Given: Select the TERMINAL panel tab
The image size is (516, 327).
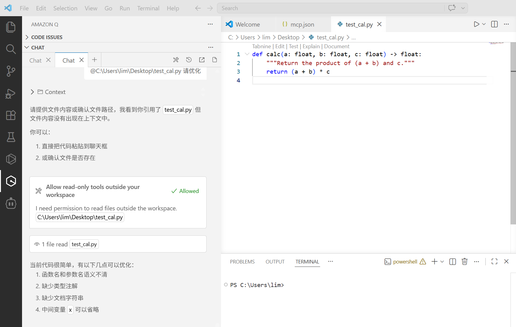Looking at the screenshot, I should click(x=307, y=262).
